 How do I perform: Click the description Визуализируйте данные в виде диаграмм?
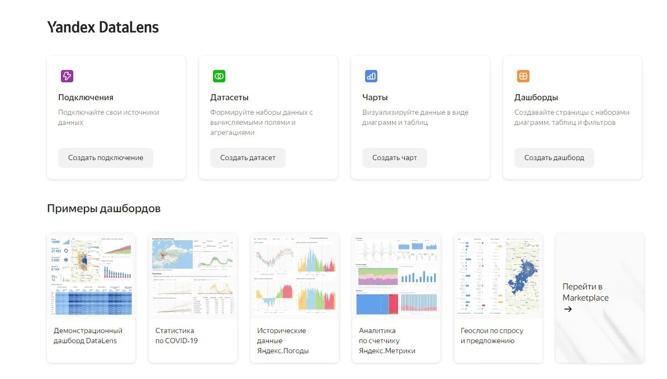[415, 117]
